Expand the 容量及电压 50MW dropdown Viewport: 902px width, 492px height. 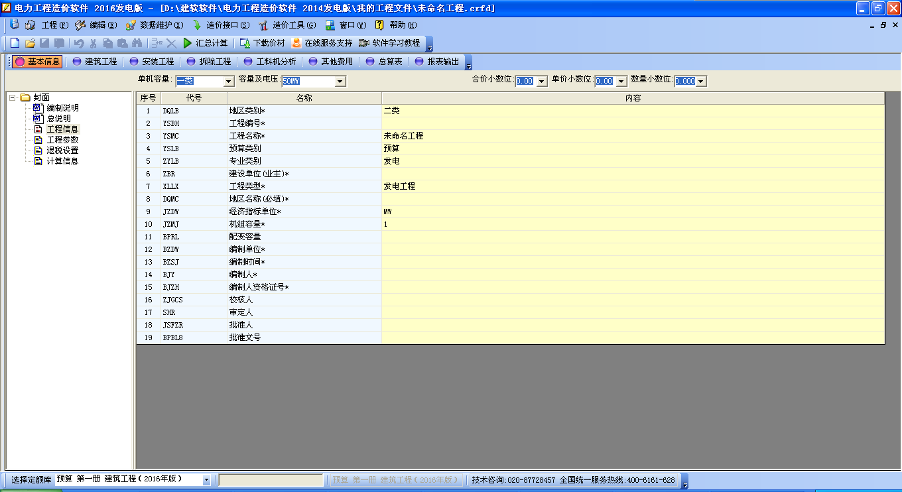coord(340,80)
